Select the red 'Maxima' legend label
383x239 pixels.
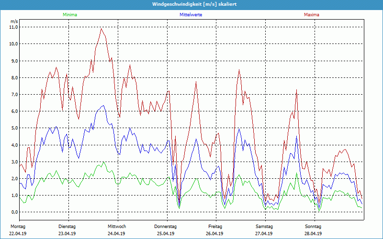(312, 15)
